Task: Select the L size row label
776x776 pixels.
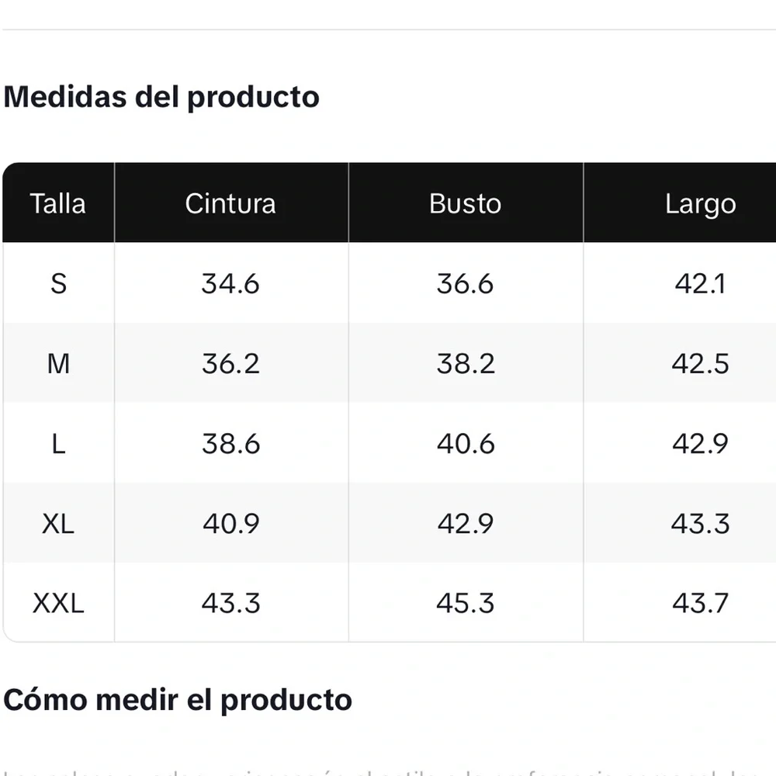Action: (58, 444)
